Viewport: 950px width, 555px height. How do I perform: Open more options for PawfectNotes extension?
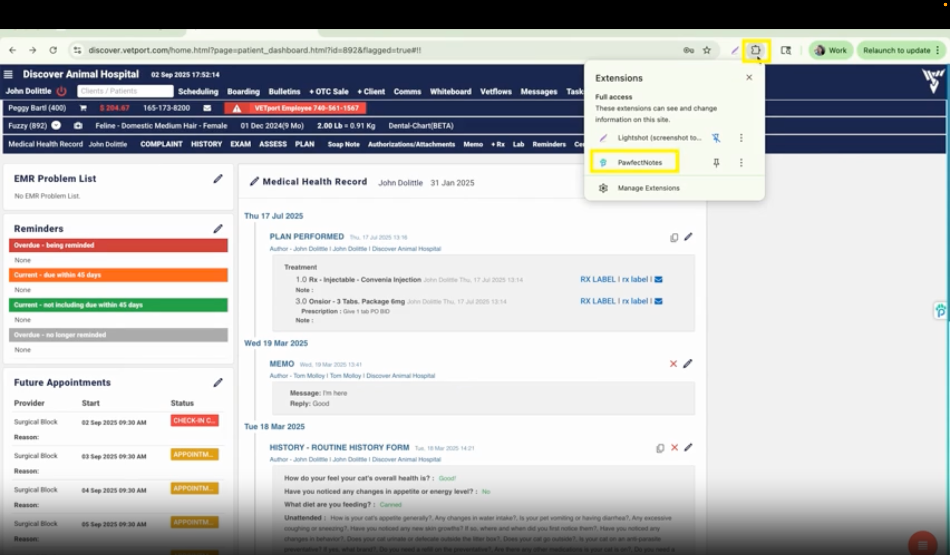741,163
